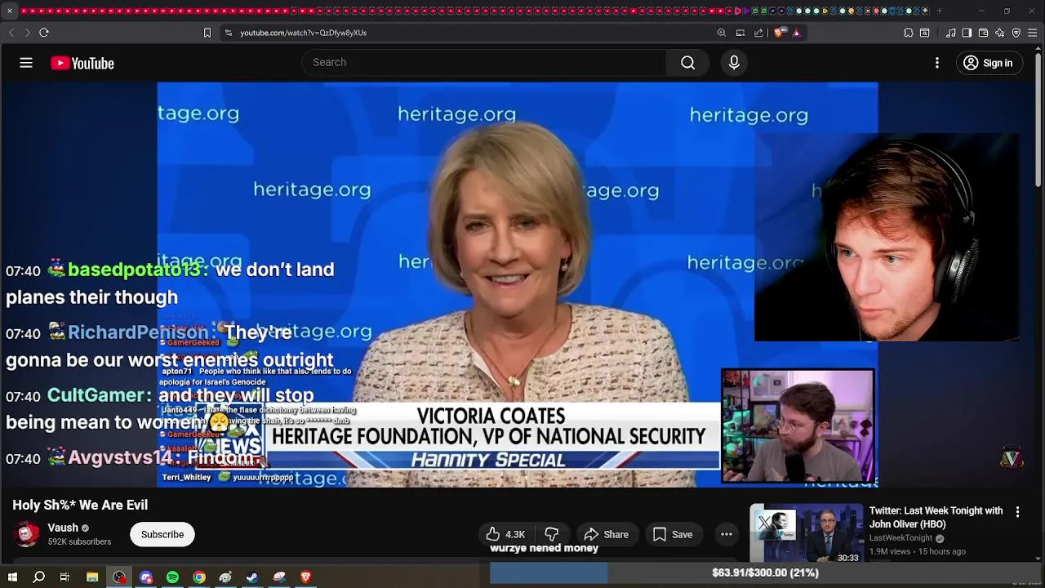Open Steam from taskbar

(252, 577)
